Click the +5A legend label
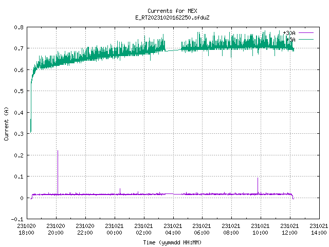 tap(291, 40)
